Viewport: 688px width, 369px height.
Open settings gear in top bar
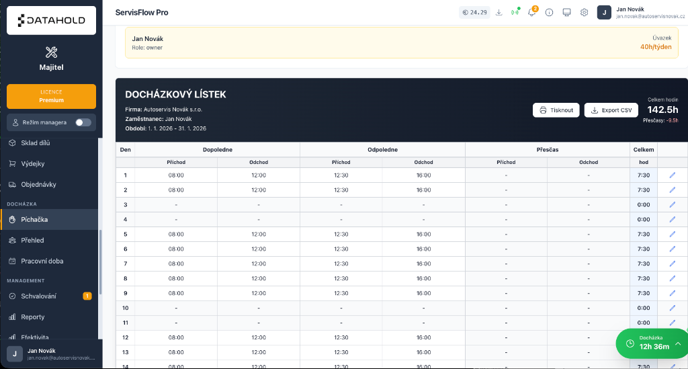point(584,12)
